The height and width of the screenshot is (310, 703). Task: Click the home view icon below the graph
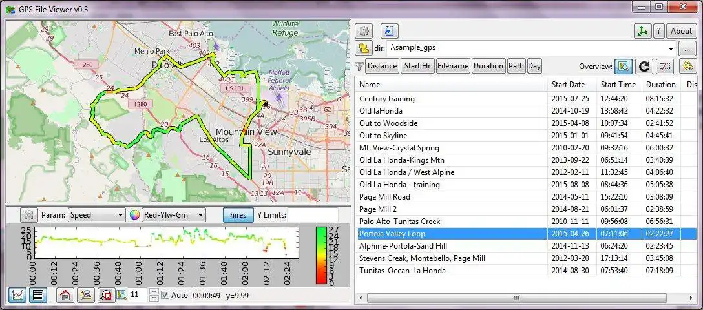(x=64, y=295)
